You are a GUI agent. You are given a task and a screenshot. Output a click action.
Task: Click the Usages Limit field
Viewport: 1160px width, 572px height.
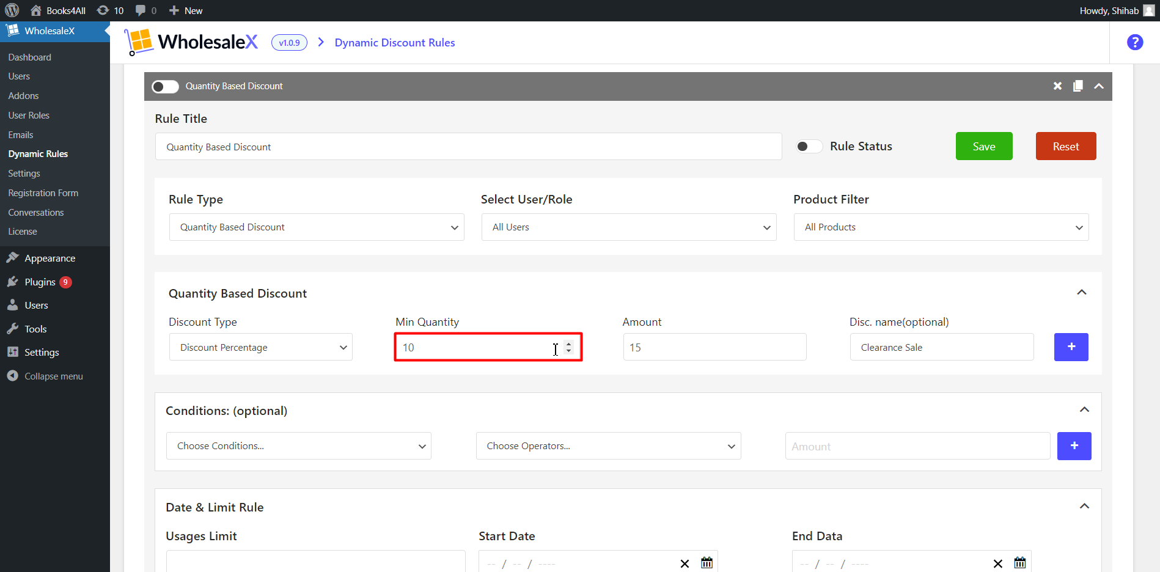coord(316,562)
